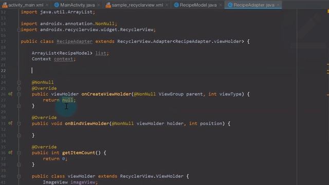The width and height of the screenshot is (329, 185).
Task: Open the sample_recyclarview.xml tab
Action: coord(137,5)
